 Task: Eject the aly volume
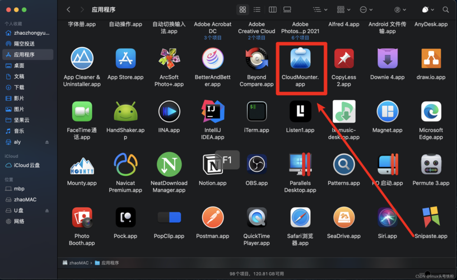point(47,142)
